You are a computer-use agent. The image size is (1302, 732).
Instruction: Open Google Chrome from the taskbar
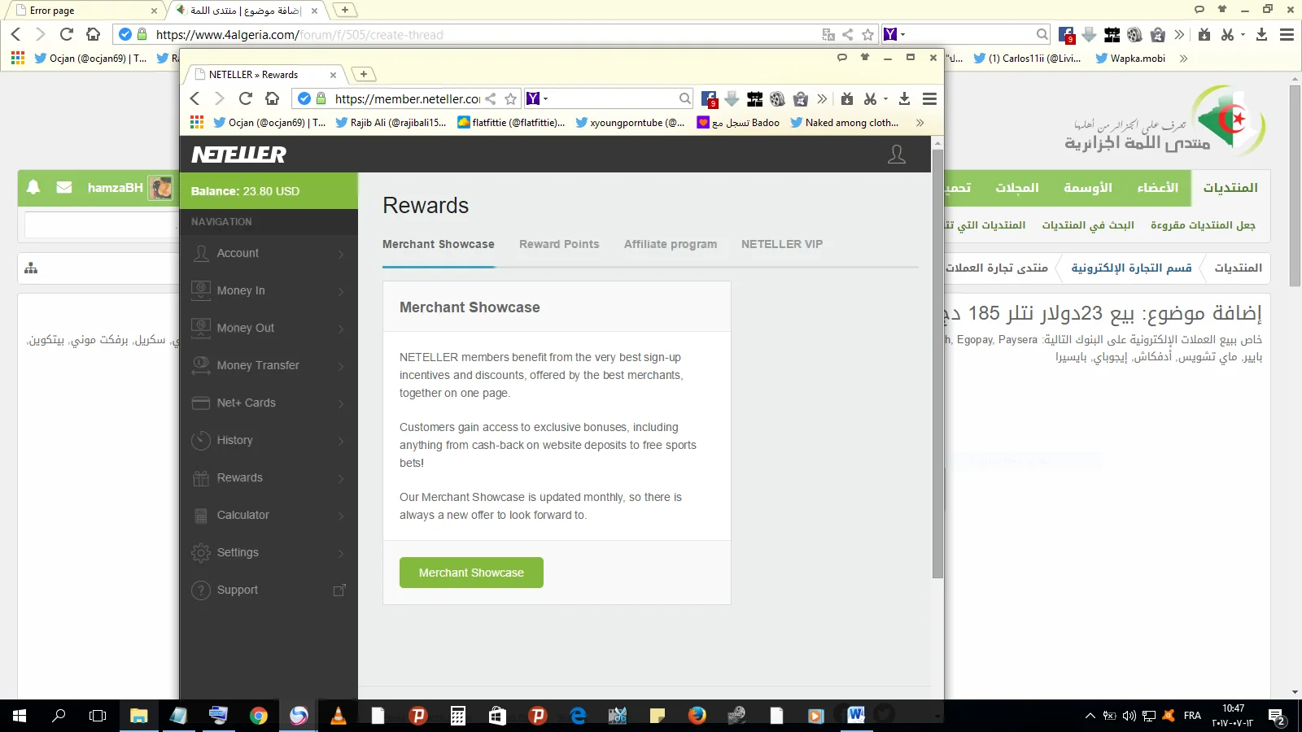pos(259,716)
